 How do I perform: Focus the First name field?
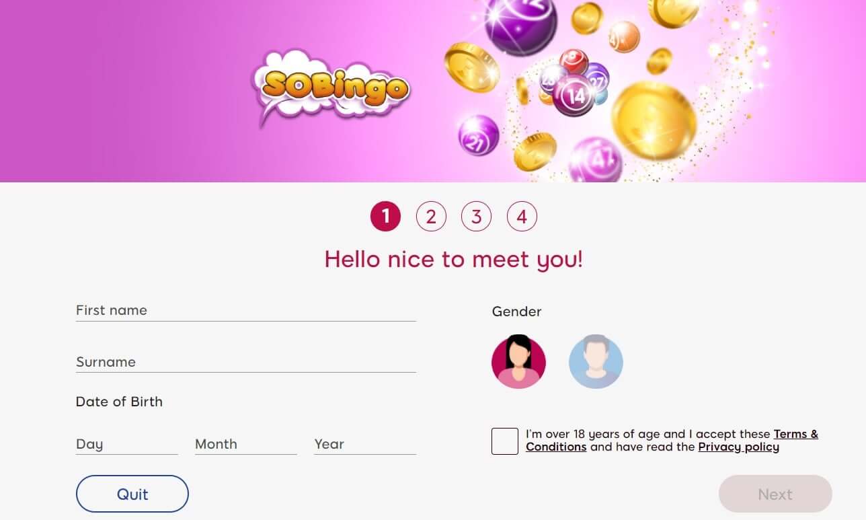pos(246,311)
